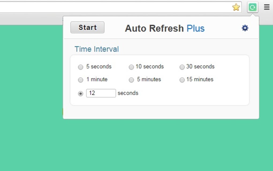This screenshot has width=273, height=171.
Task: Choose the 30 seconds interval
Action: click(x=182, y=67)
